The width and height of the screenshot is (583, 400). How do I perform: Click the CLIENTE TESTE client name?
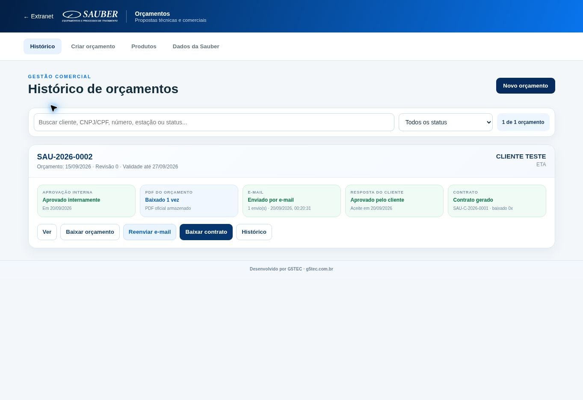pyautogui.click(x=521, y=156)
